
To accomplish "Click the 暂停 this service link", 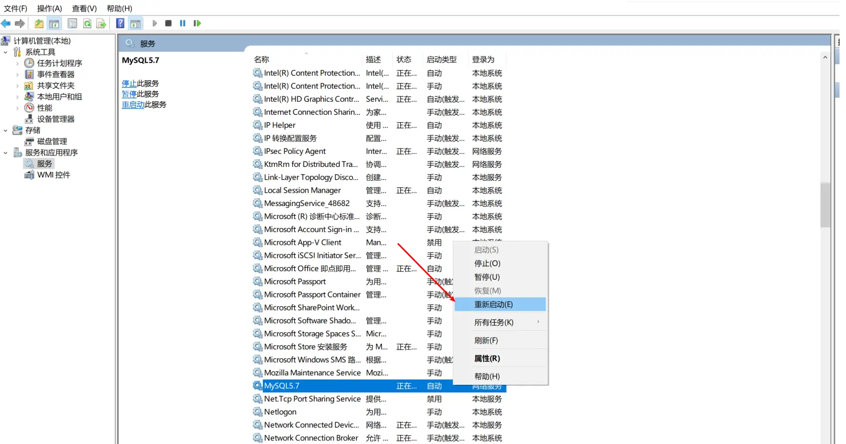I will 129,94.
